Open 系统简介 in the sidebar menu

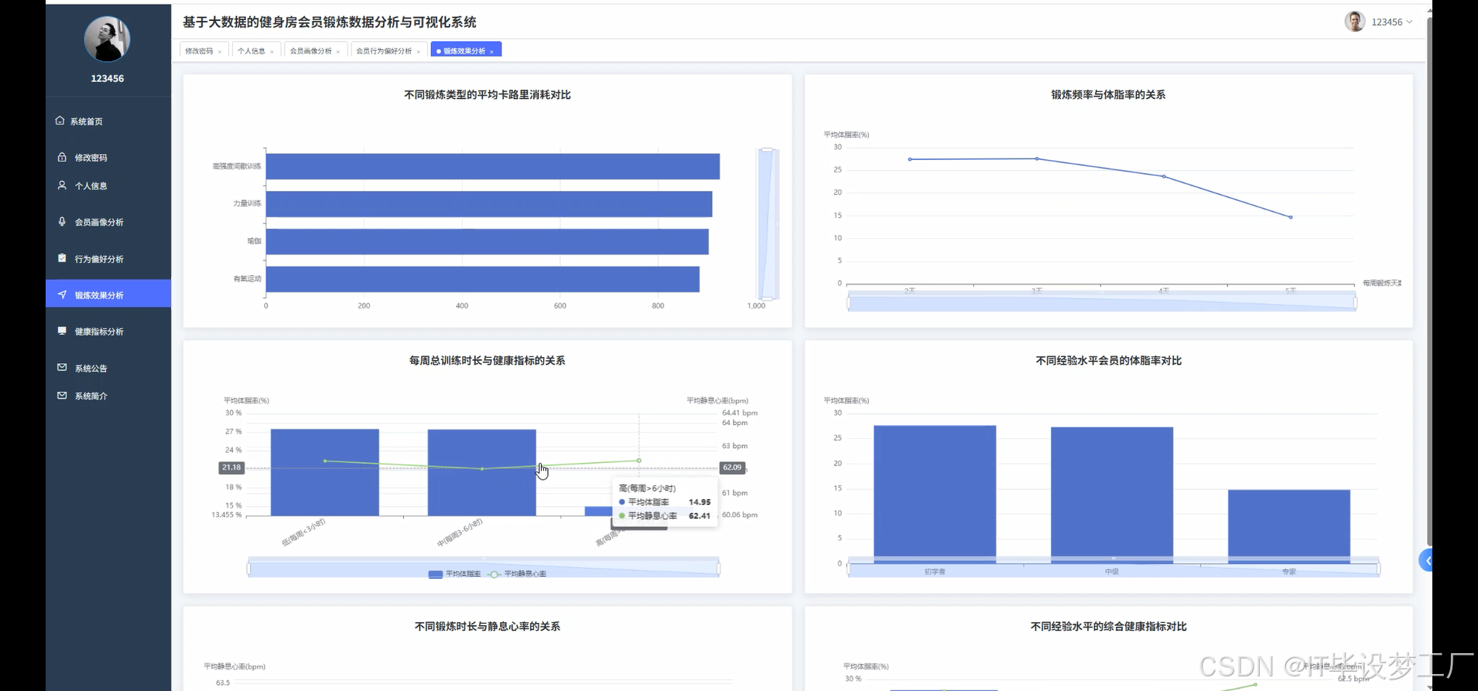click(x=108, y=396)
